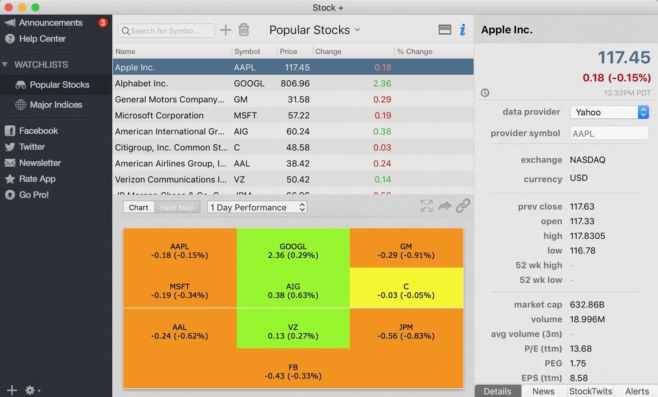The image size is (658, 397).
Task: Click the blue info icon
Action: pyautogui.click(x=463, y=30)
